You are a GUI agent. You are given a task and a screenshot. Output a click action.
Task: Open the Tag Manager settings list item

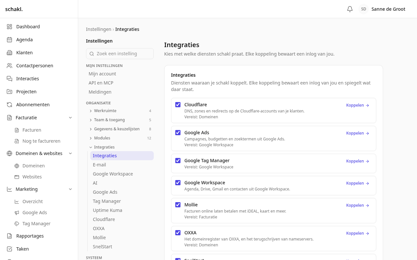122,201
